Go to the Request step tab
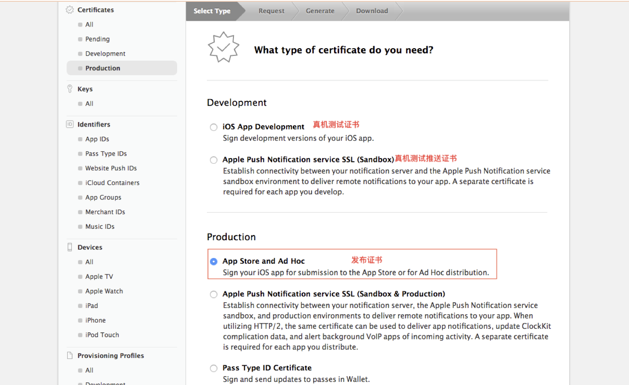629x385 pixels. pyautogui.click(x=272, y=11)
